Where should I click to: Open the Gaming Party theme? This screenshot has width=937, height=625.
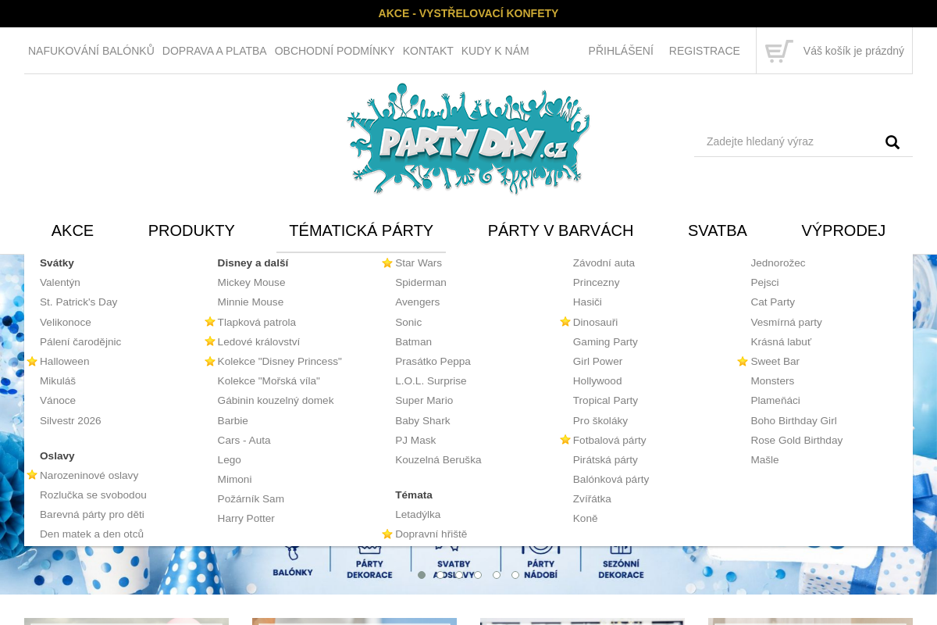[x=605, y=341]
